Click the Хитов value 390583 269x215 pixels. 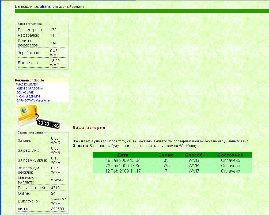point(57,209)
